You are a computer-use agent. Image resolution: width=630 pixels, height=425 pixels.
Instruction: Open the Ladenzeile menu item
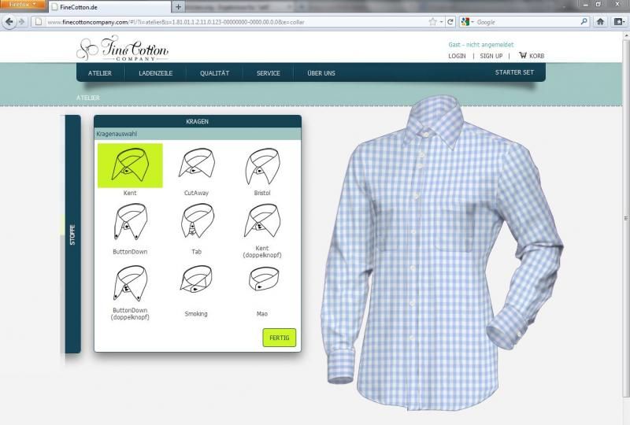(155, 73)
